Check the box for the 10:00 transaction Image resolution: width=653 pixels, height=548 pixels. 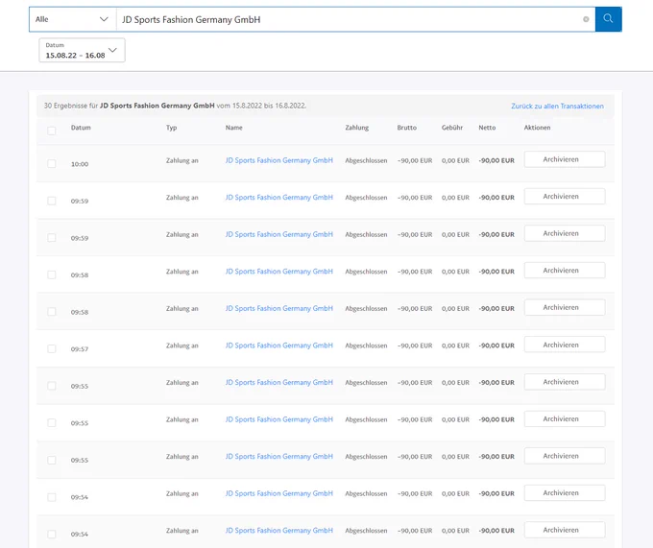point(52,163)
